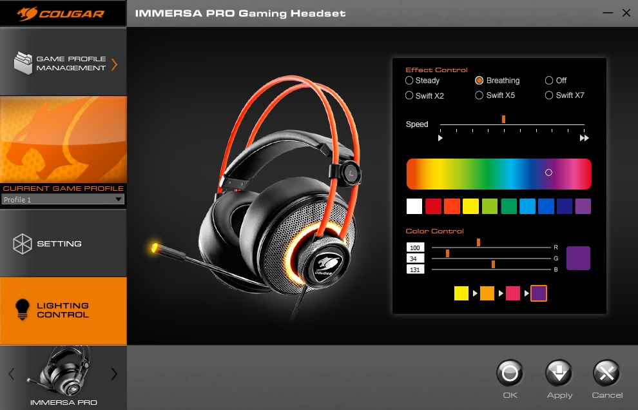Click the red channel slider handle
The height and width of the screenshot is (410, 638).
click(478, 242)
